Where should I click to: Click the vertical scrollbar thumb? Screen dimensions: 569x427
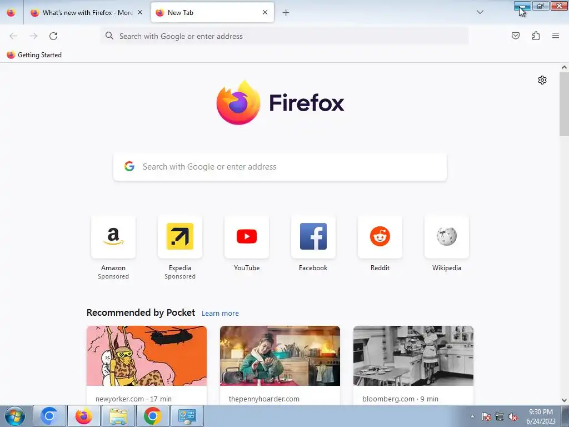click(x=565, y=105)
